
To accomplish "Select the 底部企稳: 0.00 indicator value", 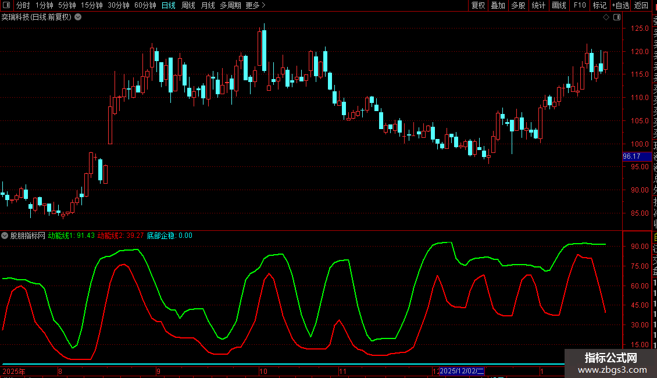I will pyautogui.click(x=169, y=236).
